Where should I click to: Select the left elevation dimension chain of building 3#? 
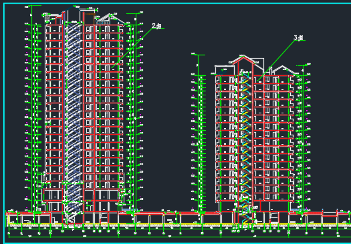(199, 133)
